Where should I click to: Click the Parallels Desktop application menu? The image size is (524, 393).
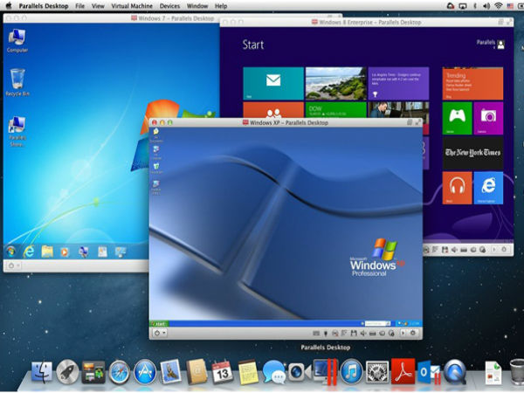pyautogui.click(x=44, y=6)
